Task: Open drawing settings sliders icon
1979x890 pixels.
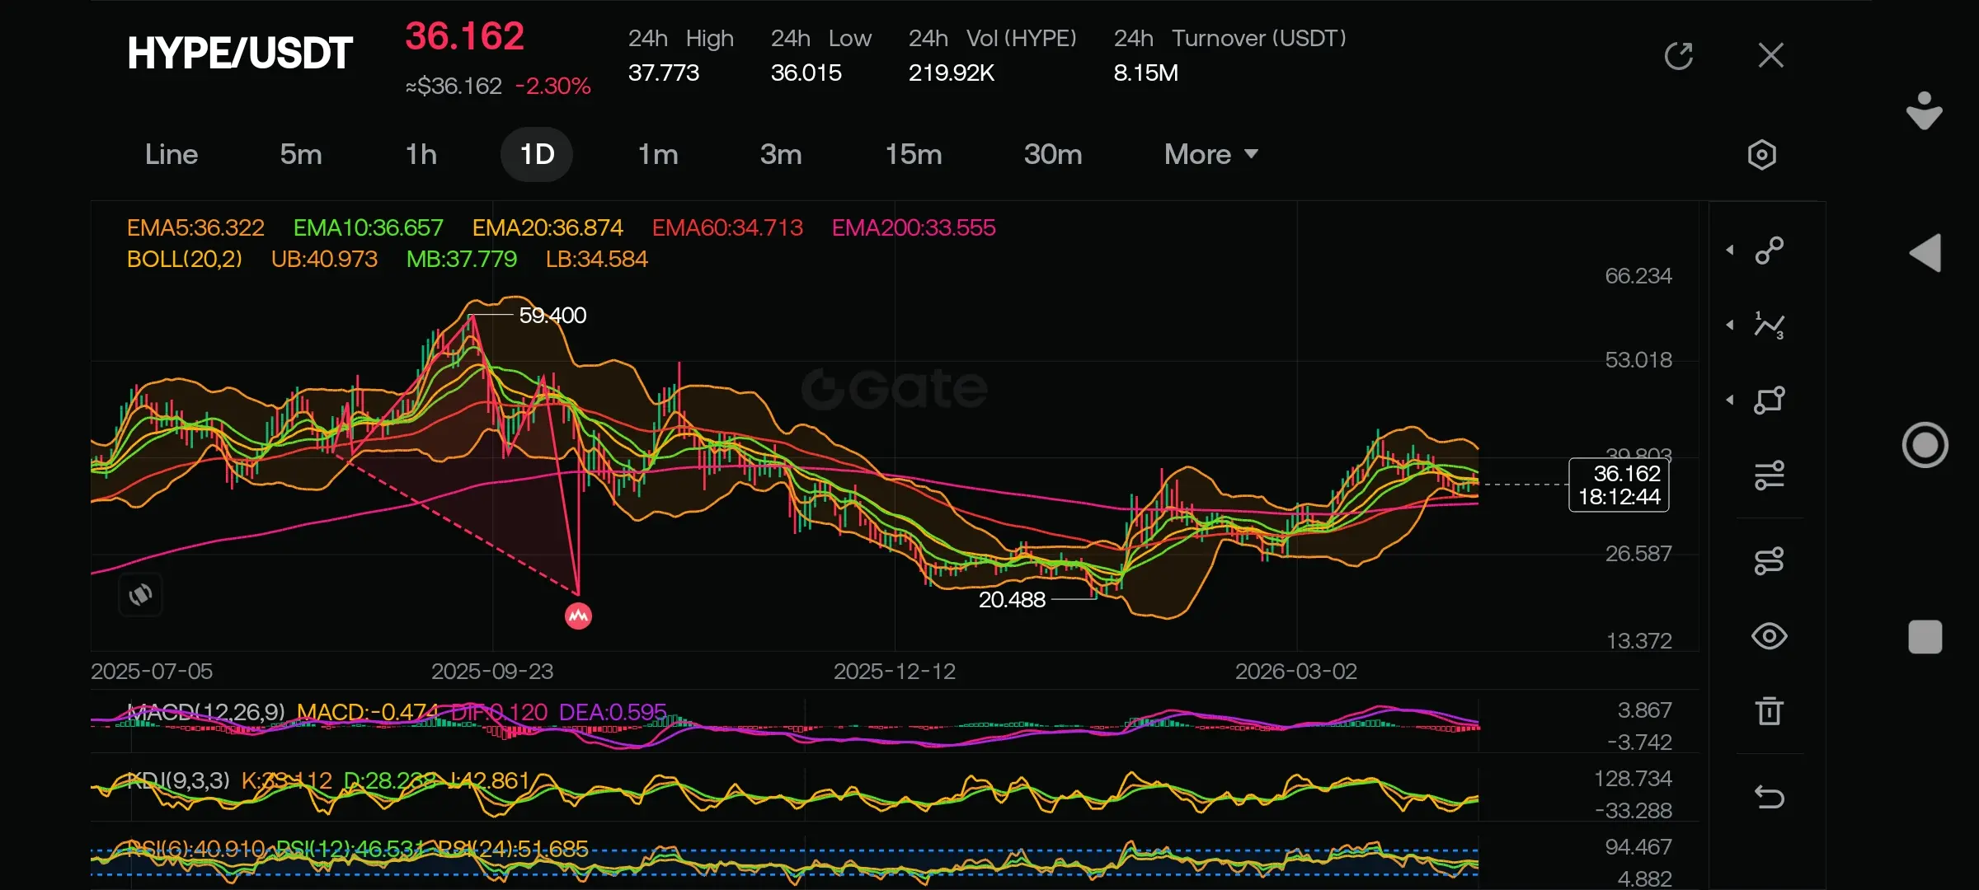Action: 1770,475
